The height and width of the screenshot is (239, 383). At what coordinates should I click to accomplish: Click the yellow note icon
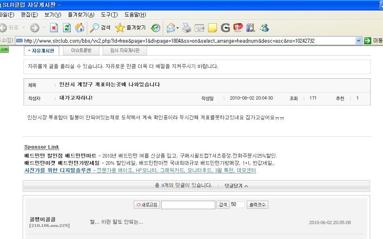click(212, 28)
